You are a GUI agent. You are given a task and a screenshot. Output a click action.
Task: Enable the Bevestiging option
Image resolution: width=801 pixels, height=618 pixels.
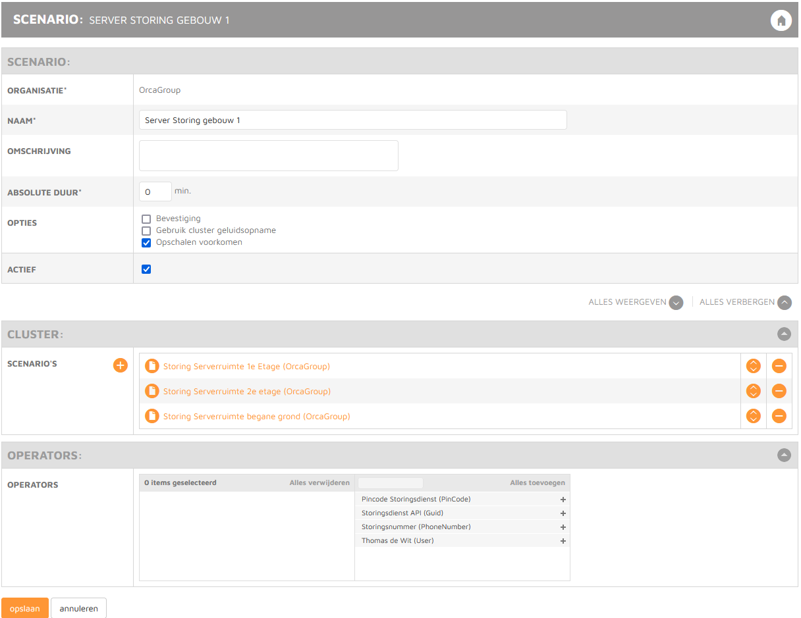tap(146, 219)
